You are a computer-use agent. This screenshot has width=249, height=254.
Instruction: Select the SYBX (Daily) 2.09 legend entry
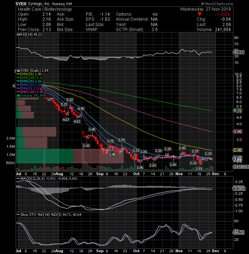(32, 71)
